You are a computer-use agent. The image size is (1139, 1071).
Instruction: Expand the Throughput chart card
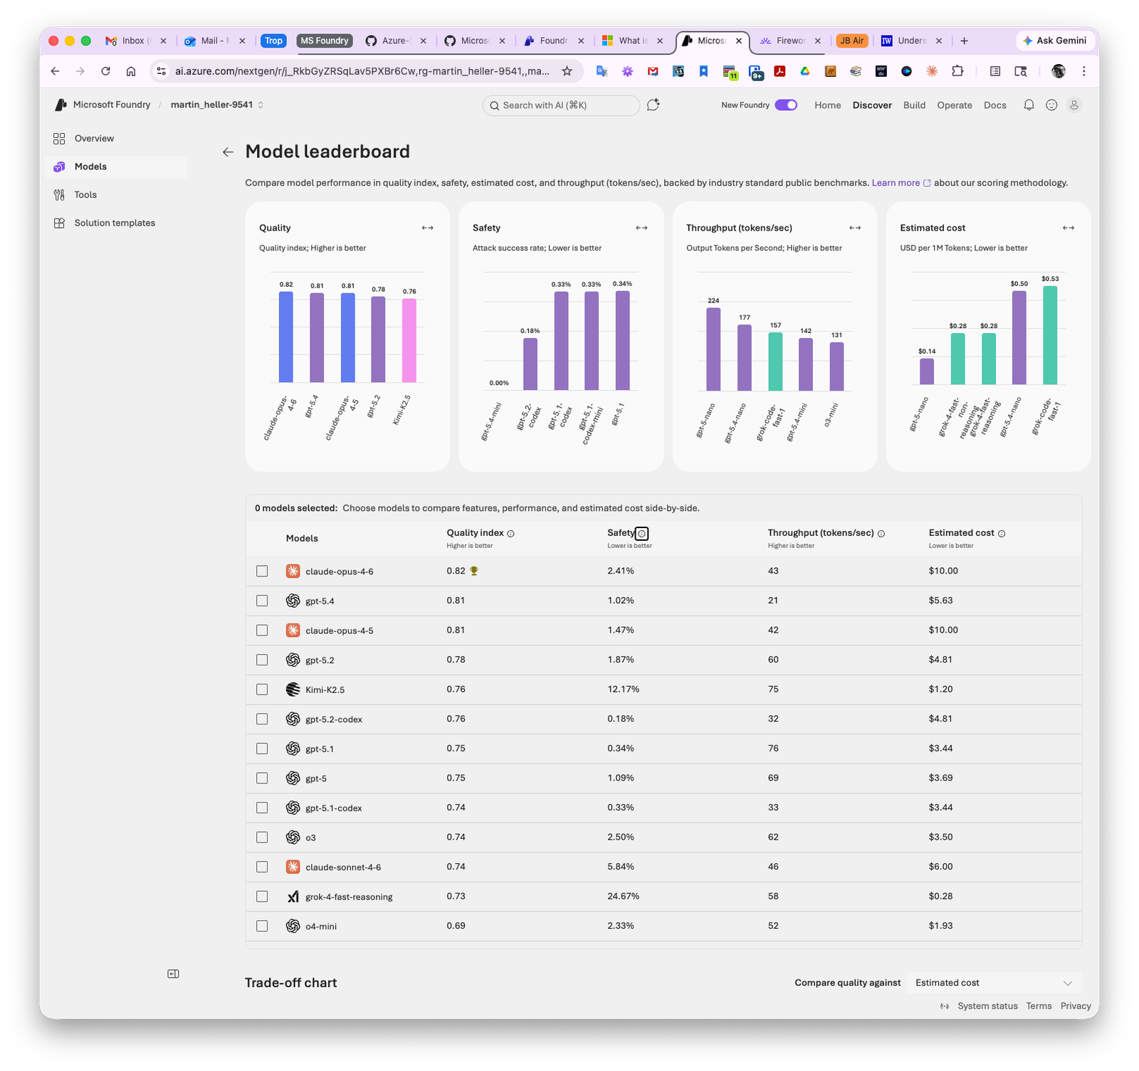point(854,228)
